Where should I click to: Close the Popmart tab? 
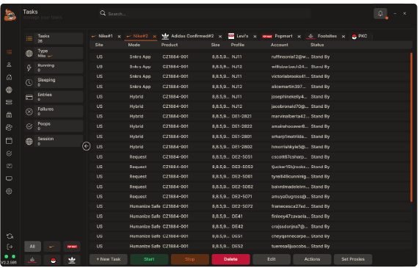point(299,37)
